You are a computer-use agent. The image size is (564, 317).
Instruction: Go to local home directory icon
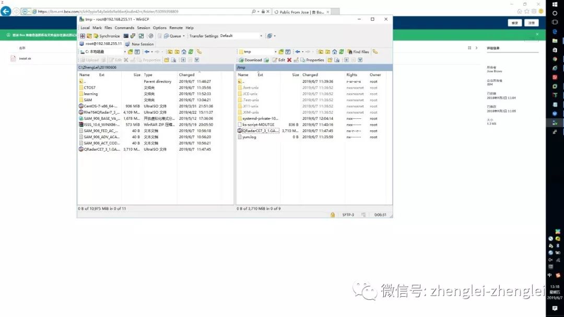point(184,52)
